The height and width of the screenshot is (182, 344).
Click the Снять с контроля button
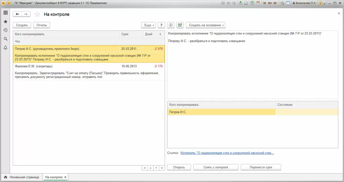click(216, 167)
